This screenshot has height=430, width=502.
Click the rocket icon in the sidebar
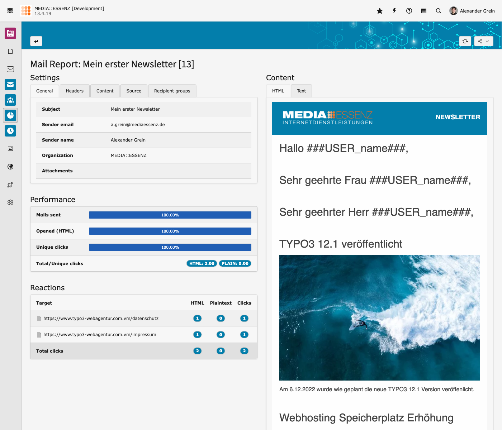pos(10,185)
